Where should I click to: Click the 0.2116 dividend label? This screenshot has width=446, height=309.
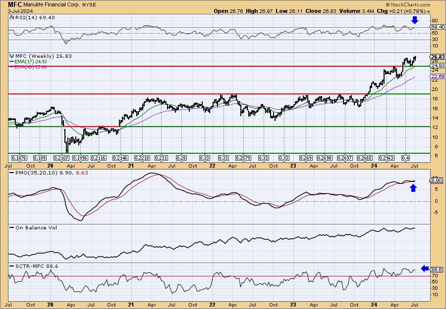click(x=99, y=158)
